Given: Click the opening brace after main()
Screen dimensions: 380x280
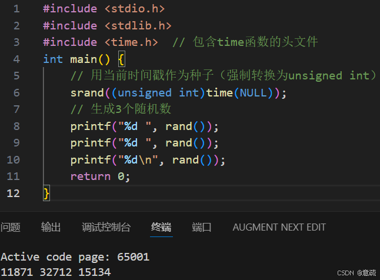Looking at the screenshot, I should tap(121, 59).
